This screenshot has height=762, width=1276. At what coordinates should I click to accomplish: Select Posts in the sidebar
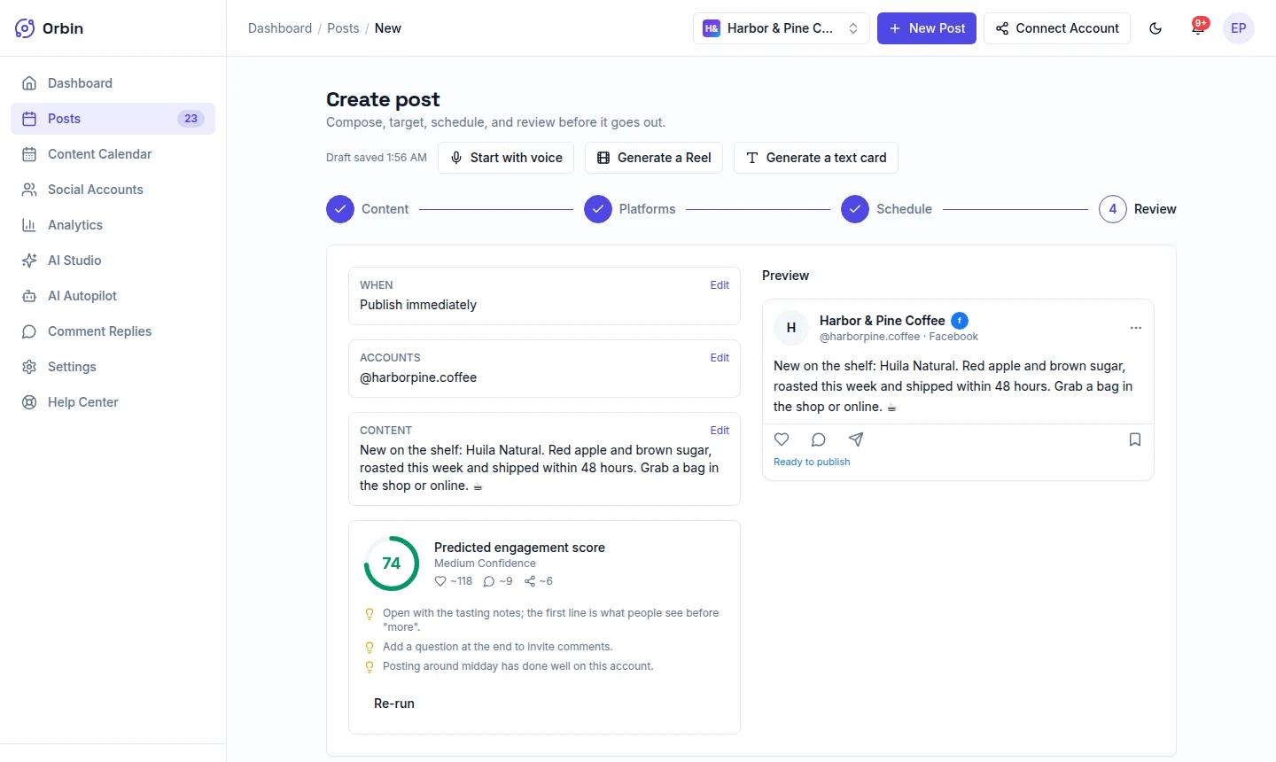113,119
